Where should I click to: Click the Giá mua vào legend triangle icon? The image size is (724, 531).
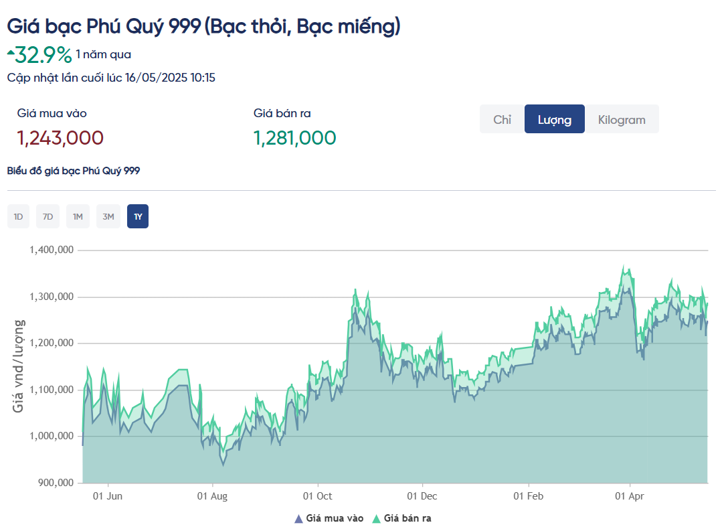298,518
